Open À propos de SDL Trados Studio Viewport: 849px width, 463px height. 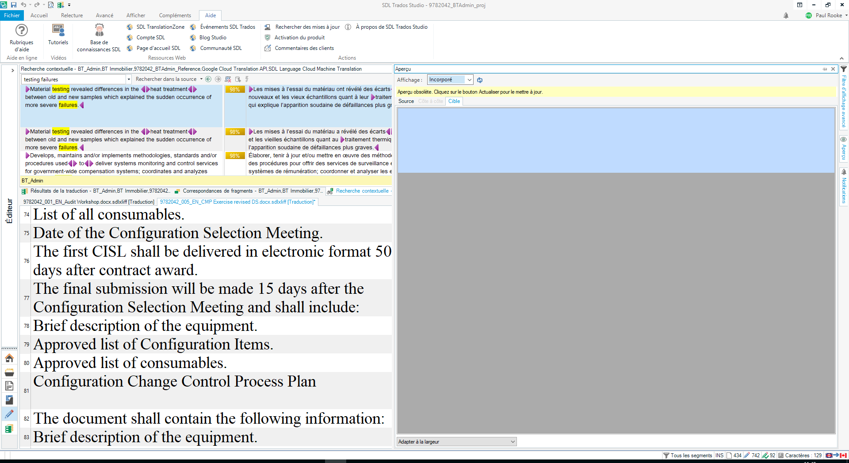pyautogui.click(x=386, y=27)
